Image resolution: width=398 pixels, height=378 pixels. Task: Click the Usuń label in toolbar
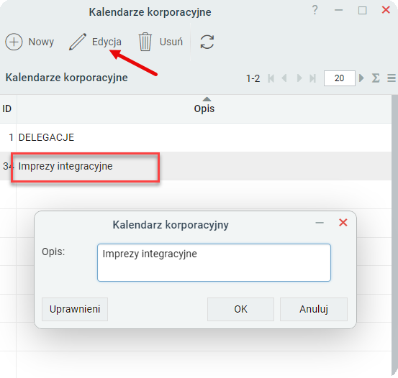[x=171, y=42]
